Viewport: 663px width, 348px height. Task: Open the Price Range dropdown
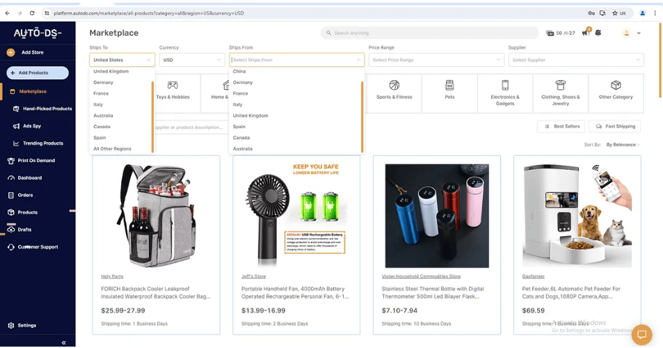[436, 60]
